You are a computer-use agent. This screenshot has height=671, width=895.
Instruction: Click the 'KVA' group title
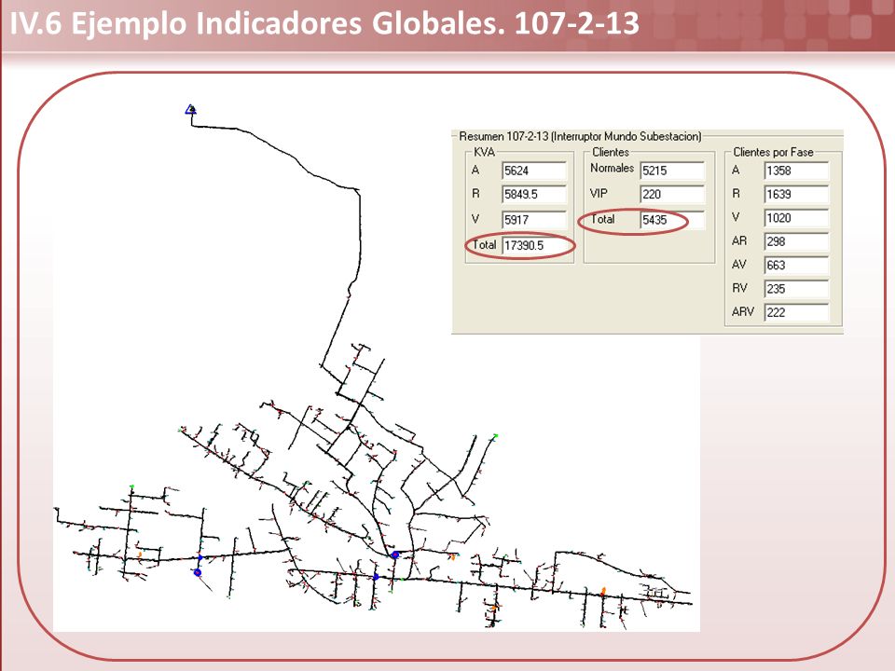pyautogui.click(x=484, y=152)
